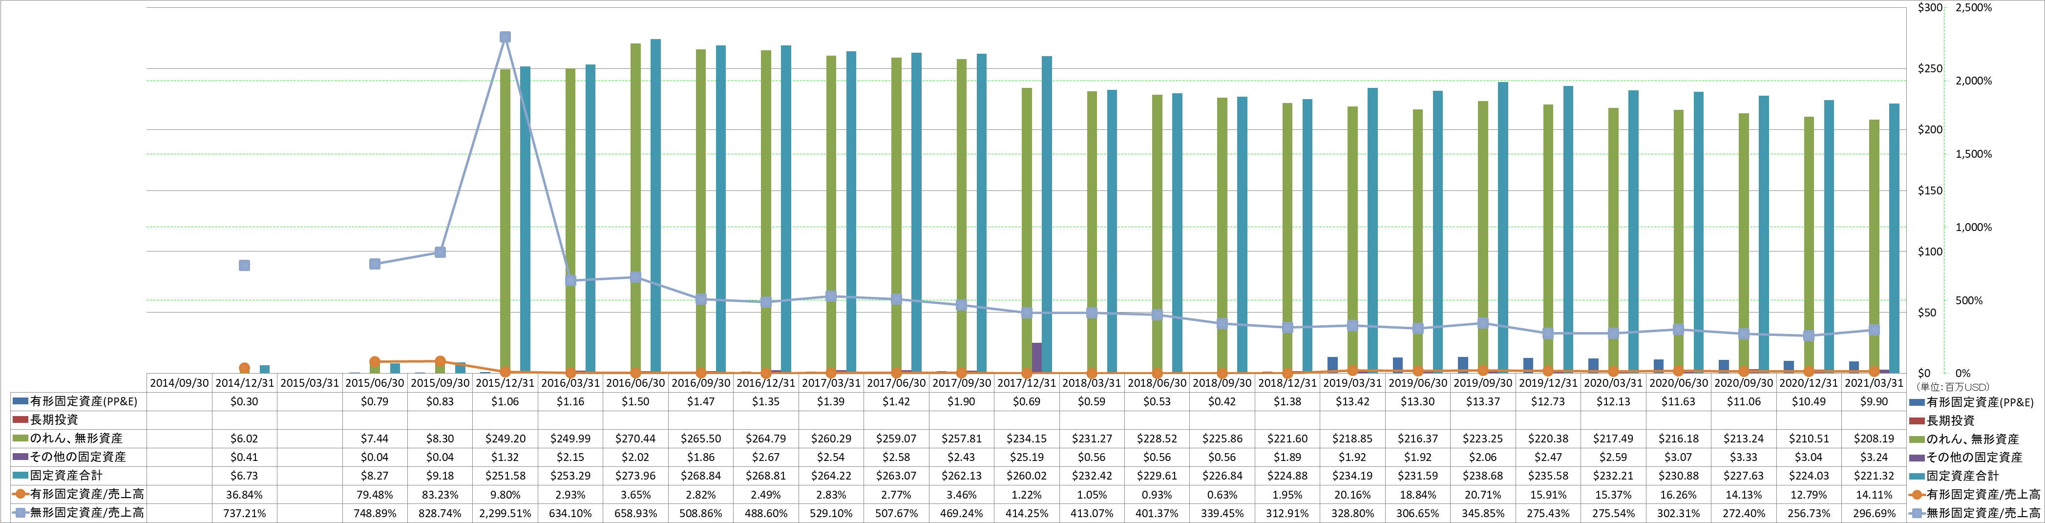Click the $232.42 cell

(x=1092, y=476)
